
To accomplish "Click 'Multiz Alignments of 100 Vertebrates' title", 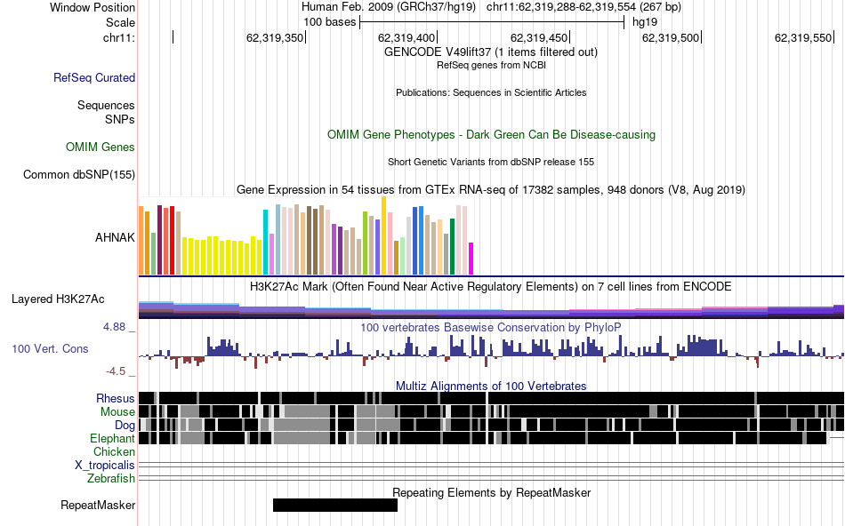I will coord(491,386).
